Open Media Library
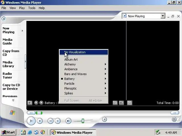 [x=8, y=64]
